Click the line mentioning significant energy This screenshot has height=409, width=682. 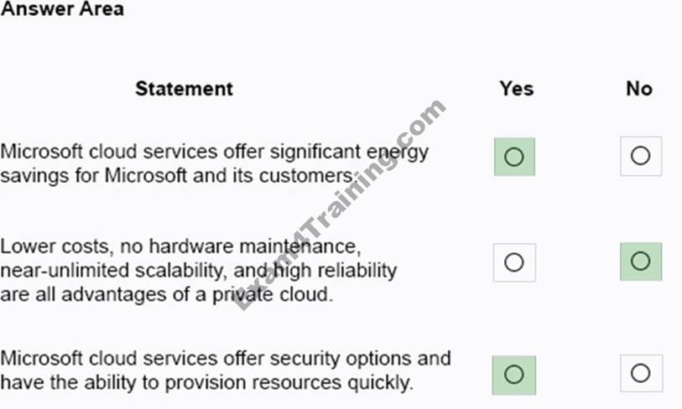pos(215,153)
